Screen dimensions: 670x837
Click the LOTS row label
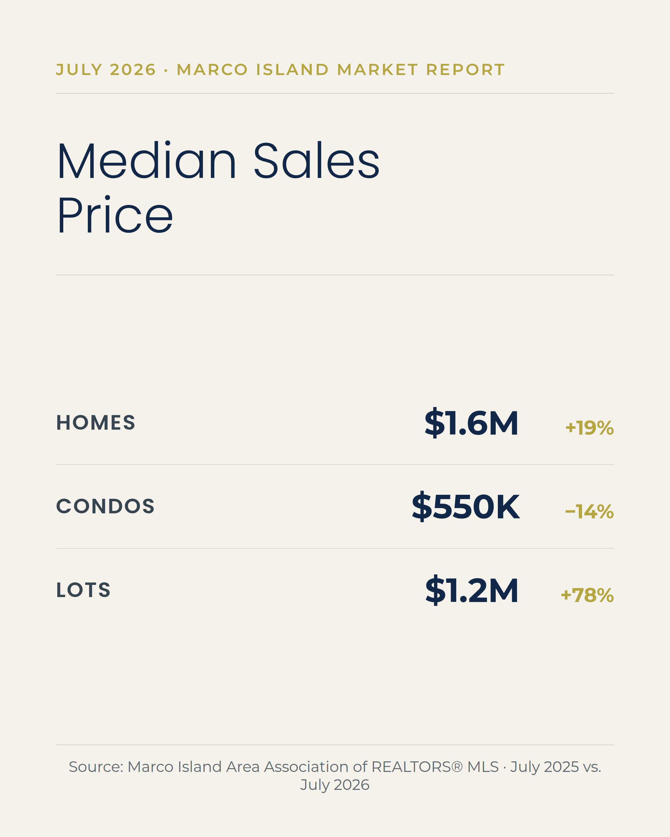tap(83, 590)
